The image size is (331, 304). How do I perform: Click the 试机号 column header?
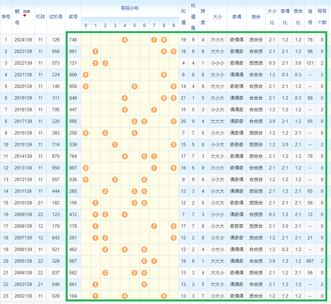click(56, 17)
